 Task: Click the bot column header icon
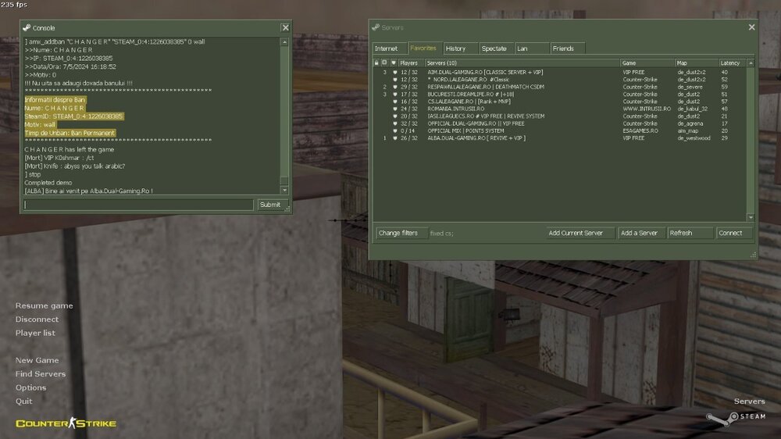coord(385,62)
